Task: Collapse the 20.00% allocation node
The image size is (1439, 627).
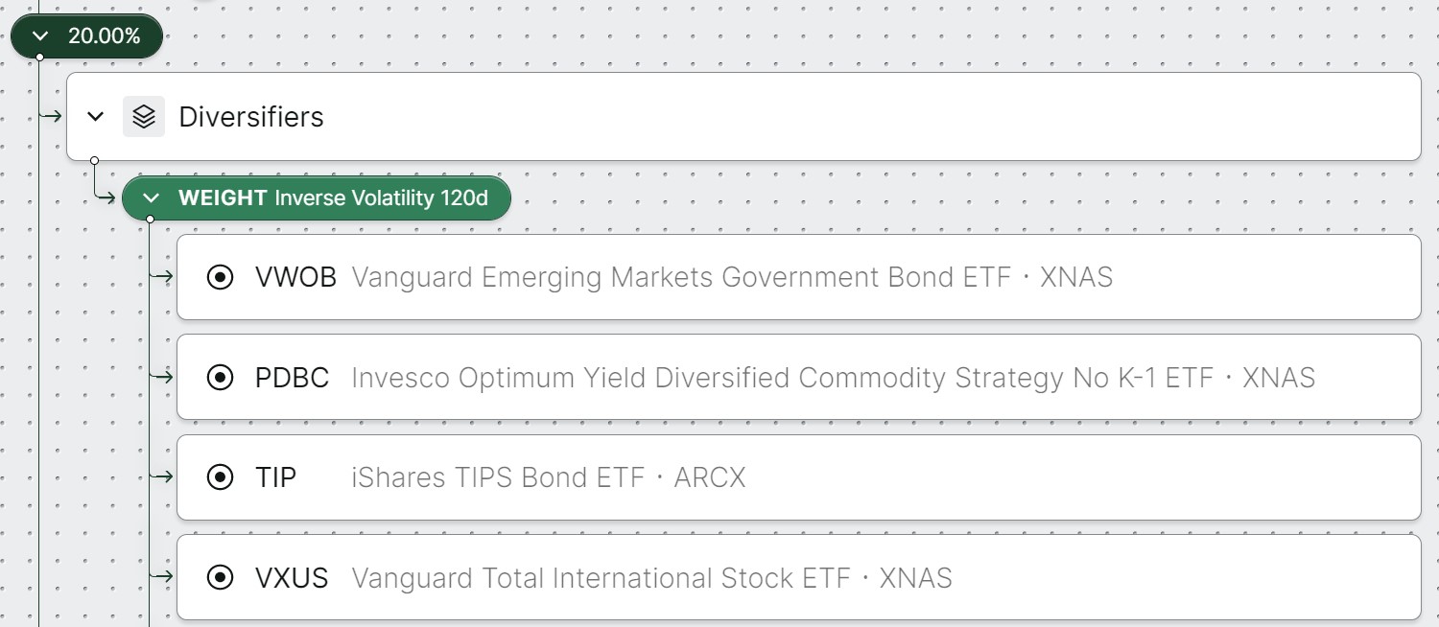Action: pos(40,36)
